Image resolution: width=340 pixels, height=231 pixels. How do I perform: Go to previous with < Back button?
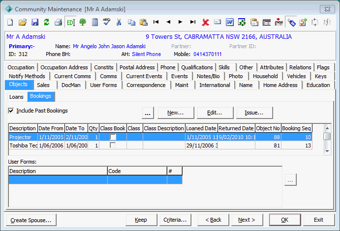click(x=213, y=220)
